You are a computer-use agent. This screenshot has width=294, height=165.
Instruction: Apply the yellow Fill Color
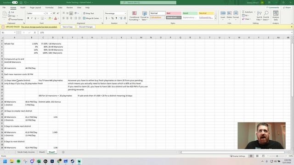(x=50, y=18)
